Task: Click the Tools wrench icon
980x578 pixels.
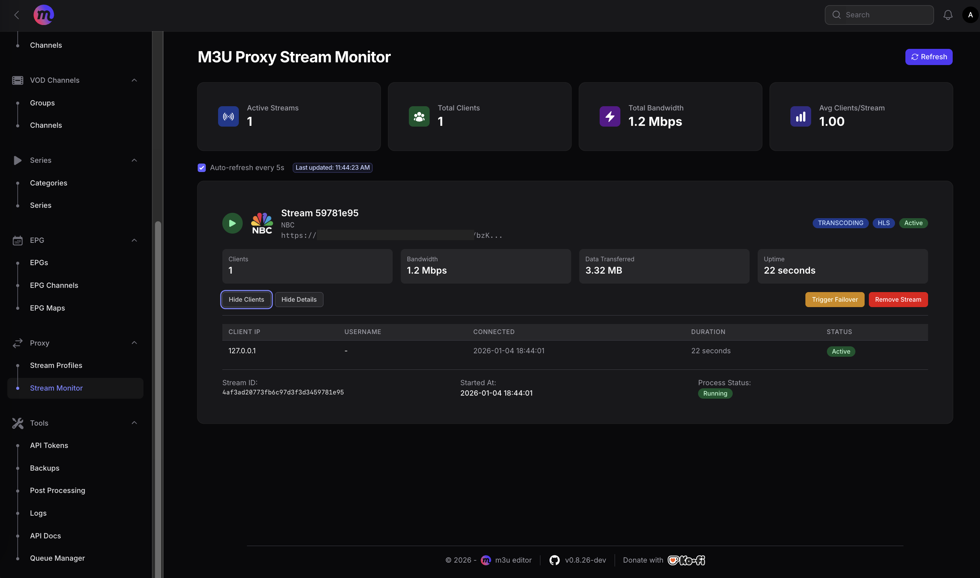Action: pyautogui.click(x=18, y=423)
